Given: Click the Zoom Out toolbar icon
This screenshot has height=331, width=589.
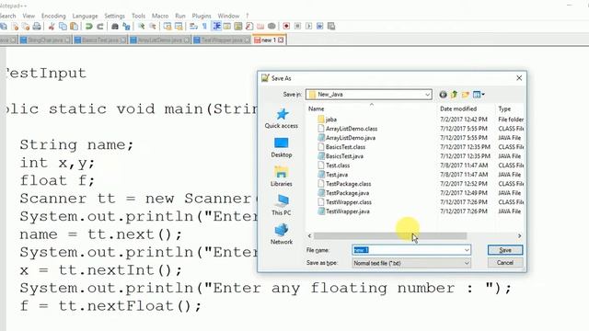Looking at the screenshot, I should [153, 27].
